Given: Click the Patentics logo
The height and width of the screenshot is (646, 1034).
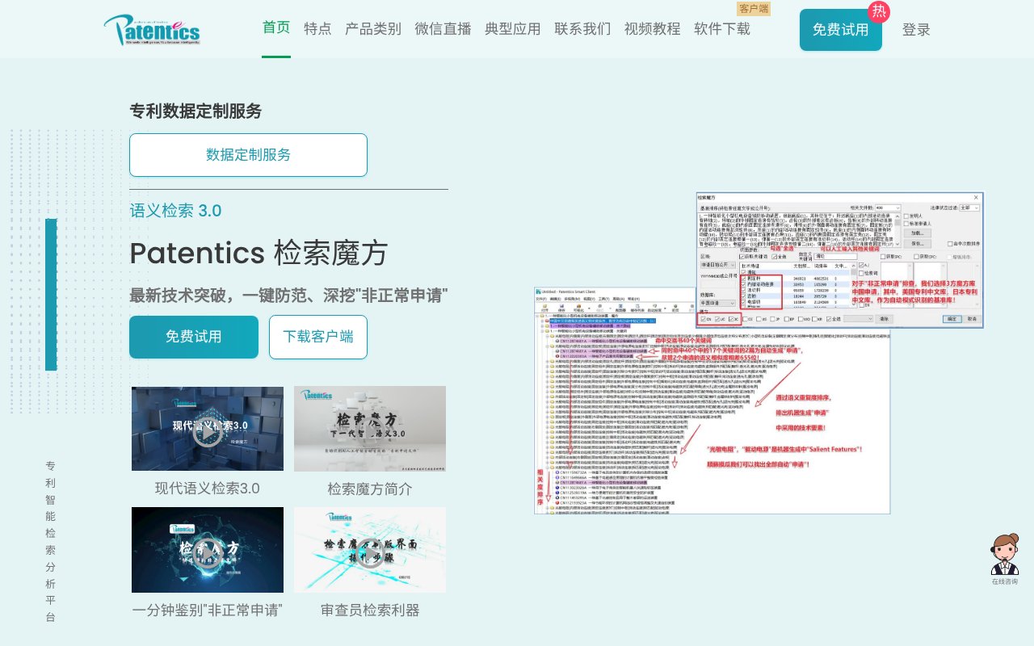Looking at the screenshot, I should tap(151, 28).
